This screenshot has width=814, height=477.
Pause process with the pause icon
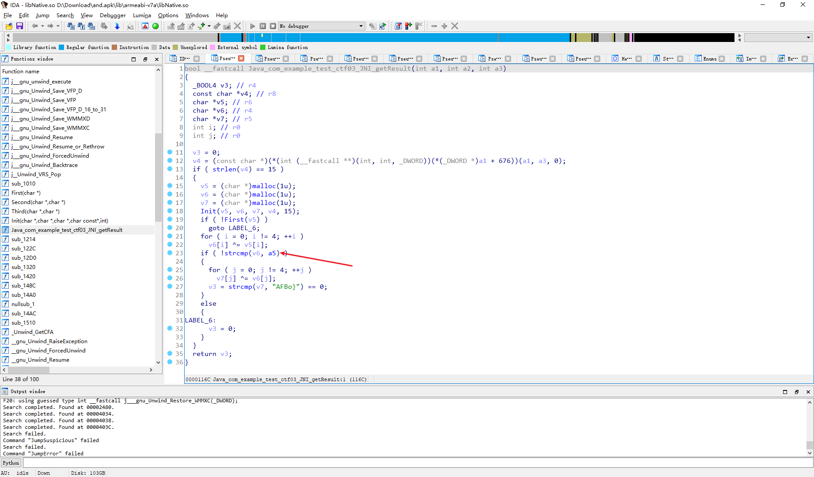[263, 26]
